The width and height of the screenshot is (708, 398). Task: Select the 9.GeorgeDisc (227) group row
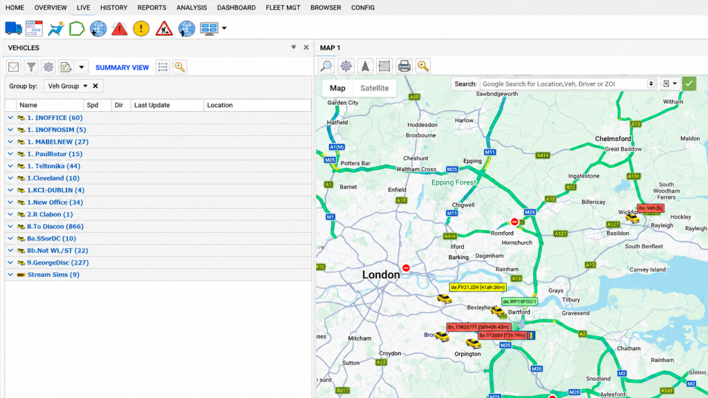[x=158, y=263]
